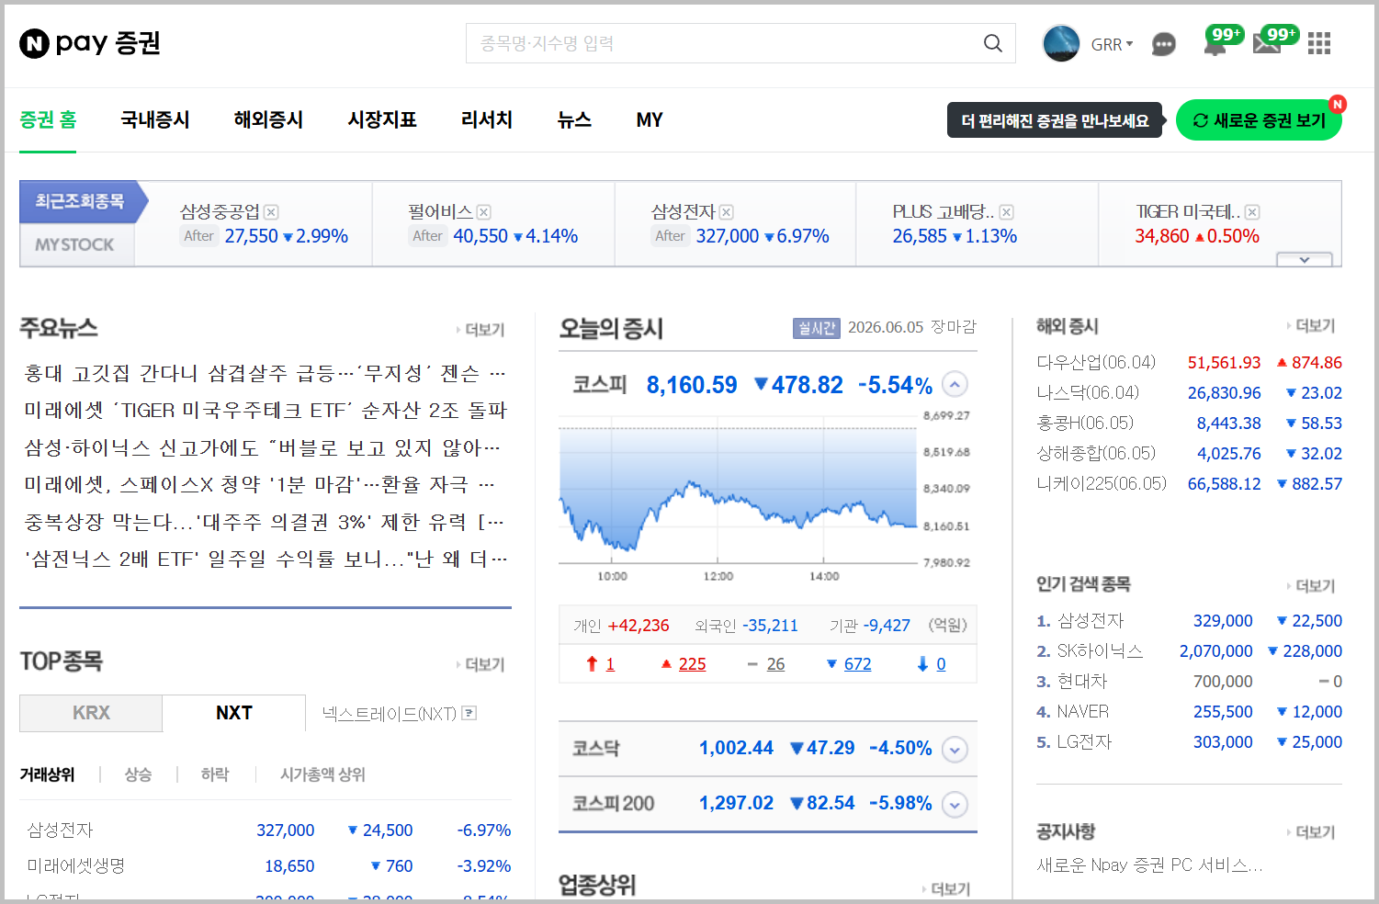Open the GRR profile avatar

coord(1061,43)
